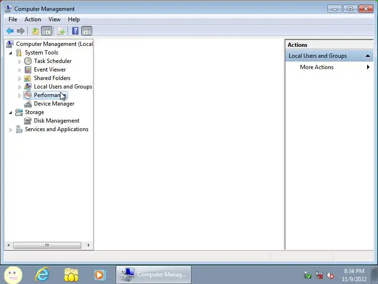The image size is (378, 284).
Task: Click the Back arrow toolbar icon
Action: (10, 31)
